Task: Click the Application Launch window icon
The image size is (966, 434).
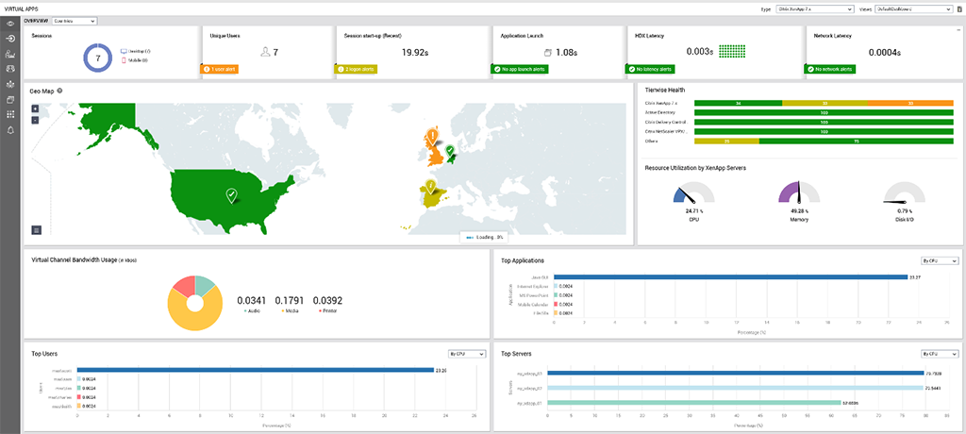Action: 548,53
